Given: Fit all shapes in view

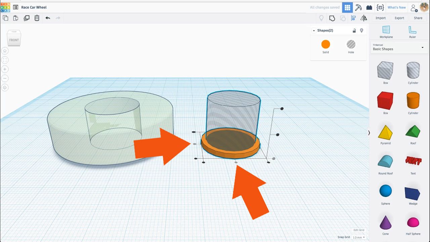Looking at the screenshot, I should (x=5, y=60).
